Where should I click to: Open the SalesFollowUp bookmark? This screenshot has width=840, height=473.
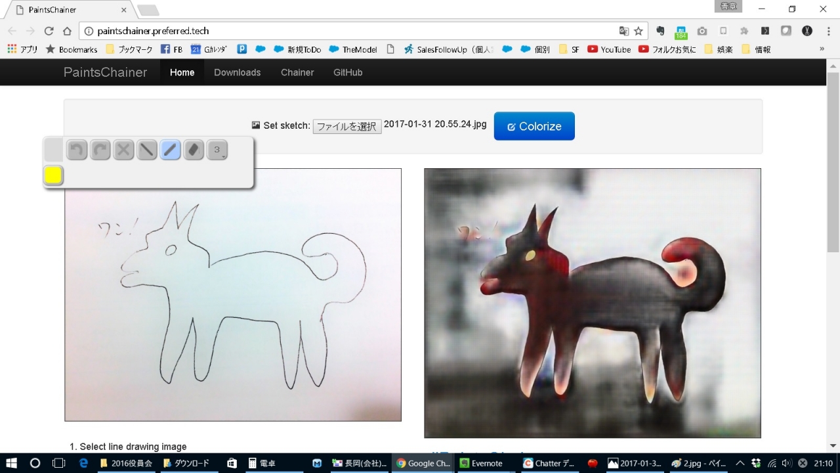tap(448, 49)
